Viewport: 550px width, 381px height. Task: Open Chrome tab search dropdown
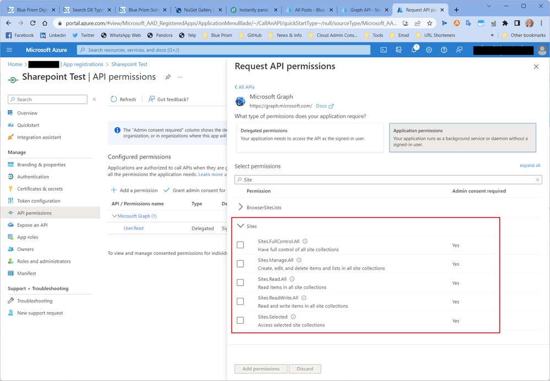pyautogui.click(x=489, y=6)
